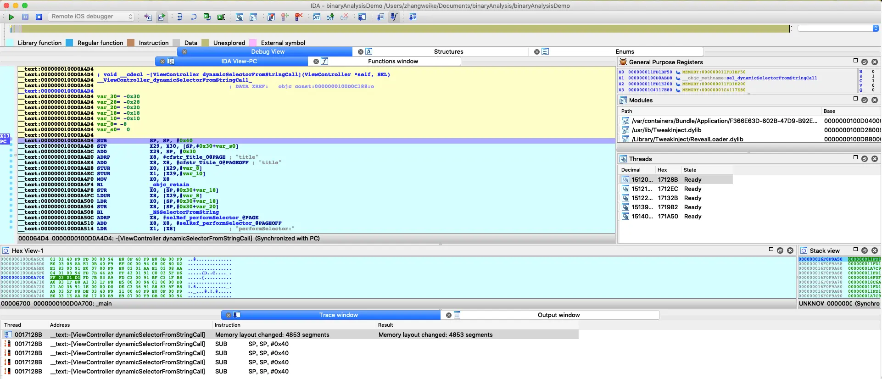Image resolution: width=882 pixels, height=379 pixels.
Task: Select thread with hex 1712EC
Action: (675, 189)
